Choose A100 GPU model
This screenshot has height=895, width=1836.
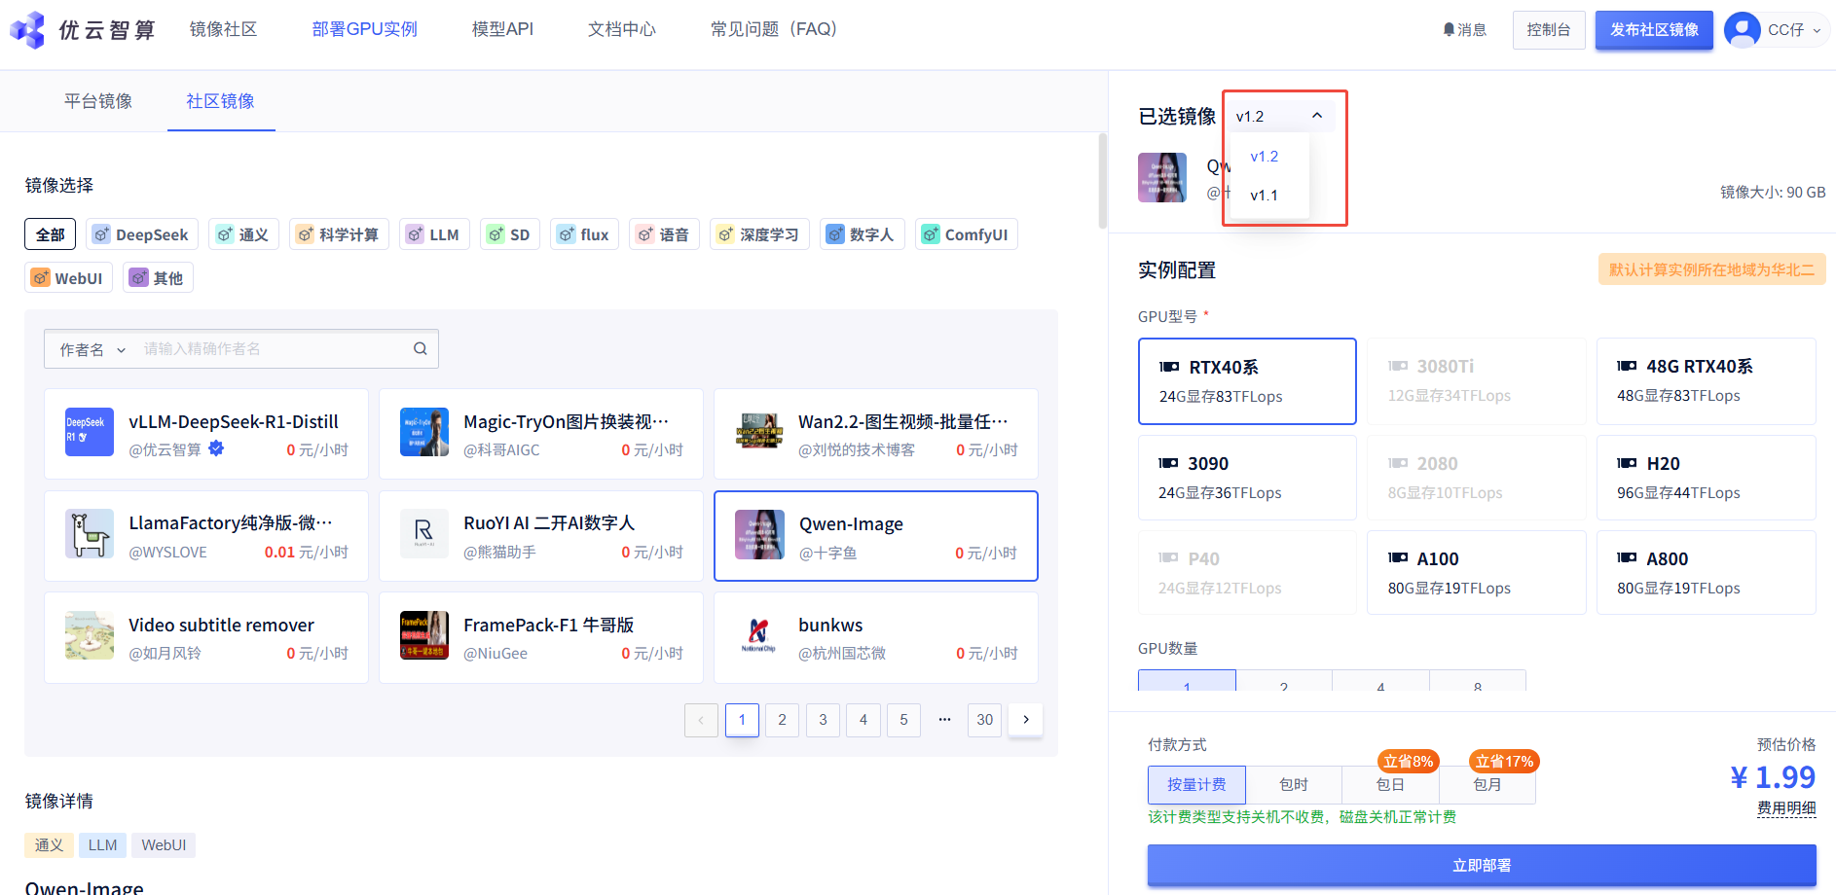tap(1477, 573)
